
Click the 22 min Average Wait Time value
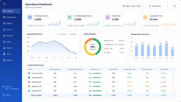(x=154, y=19)
